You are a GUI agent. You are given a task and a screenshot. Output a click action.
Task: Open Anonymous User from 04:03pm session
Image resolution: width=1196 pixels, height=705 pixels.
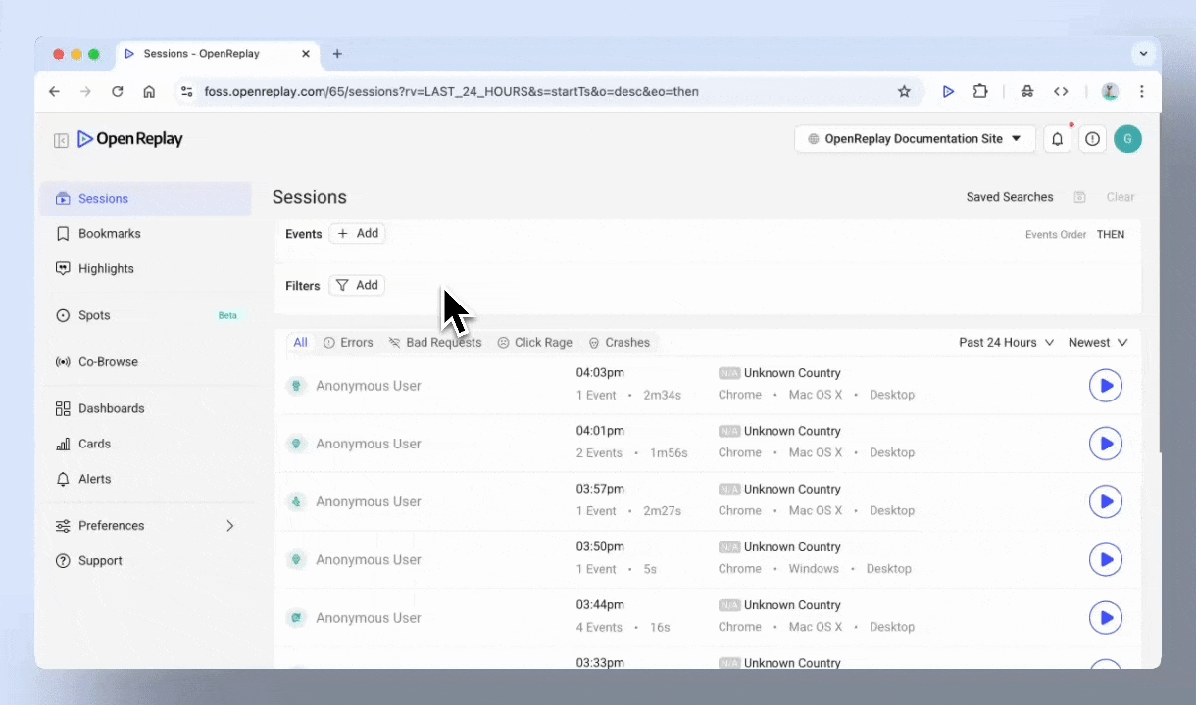tap(369, 386)
